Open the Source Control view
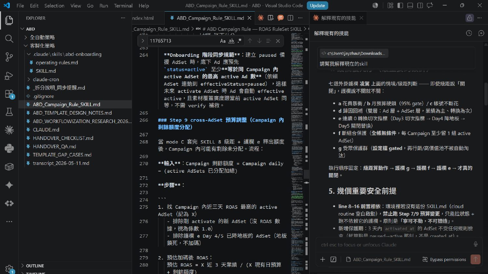 (9, 57)
